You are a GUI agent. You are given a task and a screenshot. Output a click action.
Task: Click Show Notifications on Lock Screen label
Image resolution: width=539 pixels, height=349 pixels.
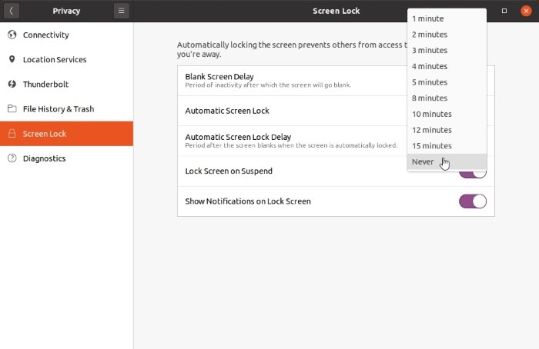(248, 201)
